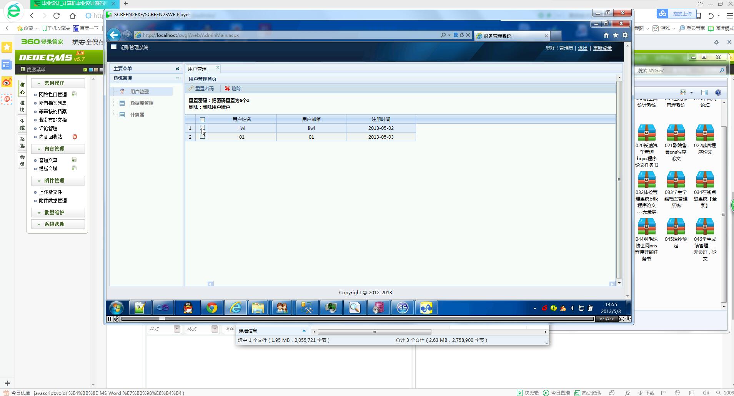Switch to the 用户管理 tab
This screenshot has height=396, width=734.
click(197, 69)
